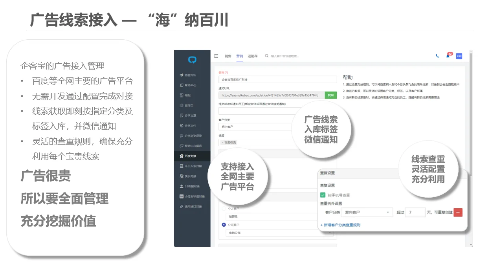The height and width of the screenshot is (266, 490).
Task: Switch to the 销售 tab
Action: click(x=228, y=56)
